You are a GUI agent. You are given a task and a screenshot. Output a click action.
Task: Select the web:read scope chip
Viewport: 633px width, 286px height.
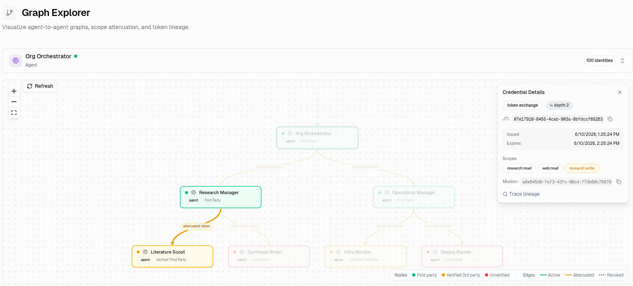tap(550, 168)
